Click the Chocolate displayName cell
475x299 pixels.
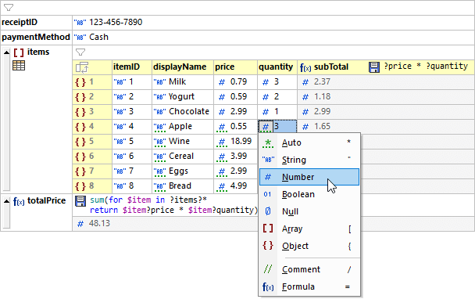pyautogui.click(x=183, y=112)
